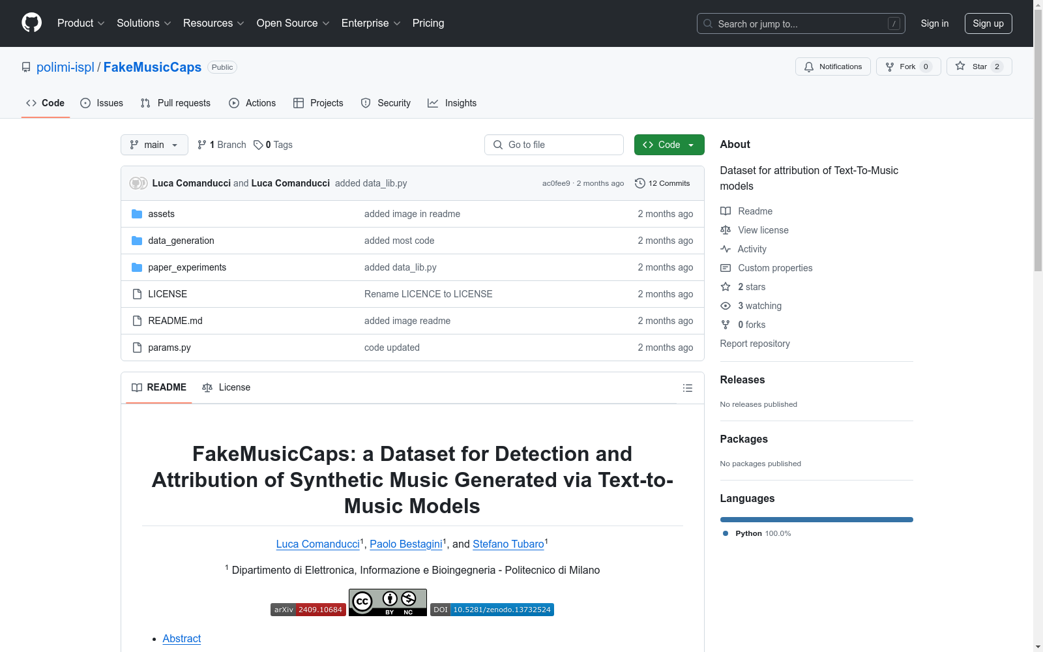
Task: Click the LICENSE file icon
Action: (137, 294)
